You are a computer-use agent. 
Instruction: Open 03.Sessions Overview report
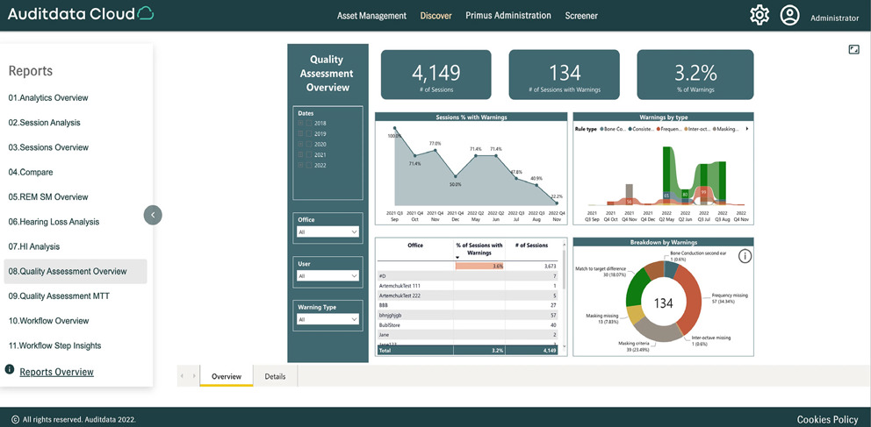[48, 147]
